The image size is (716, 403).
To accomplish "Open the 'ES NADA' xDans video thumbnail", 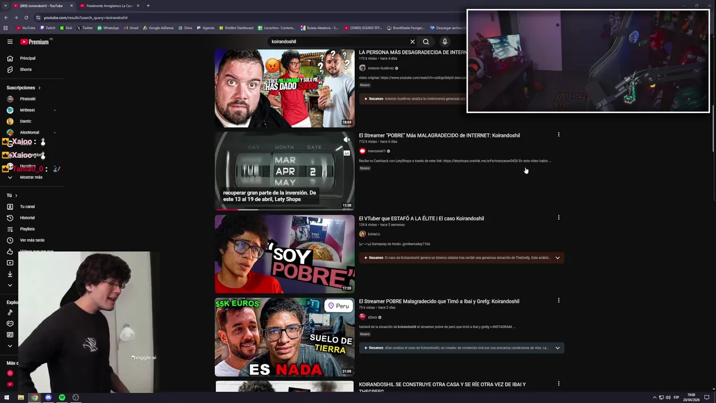I will coord(284,337).
